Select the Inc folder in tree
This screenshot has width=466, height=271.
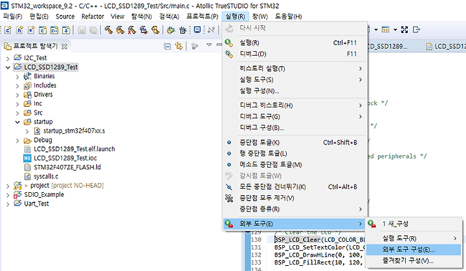point(33,103)
